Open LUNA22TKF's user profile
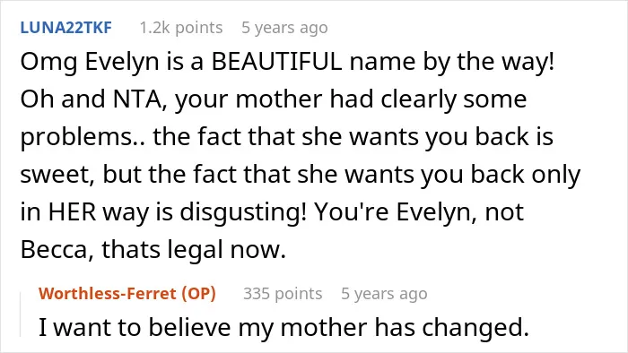628x353 pixels. (66, 28)
